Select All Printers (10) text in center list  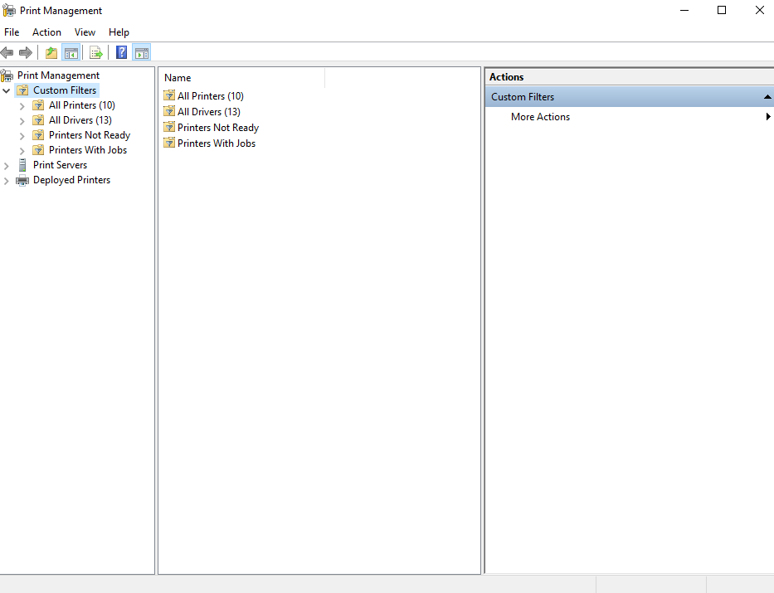click(211, 95)
